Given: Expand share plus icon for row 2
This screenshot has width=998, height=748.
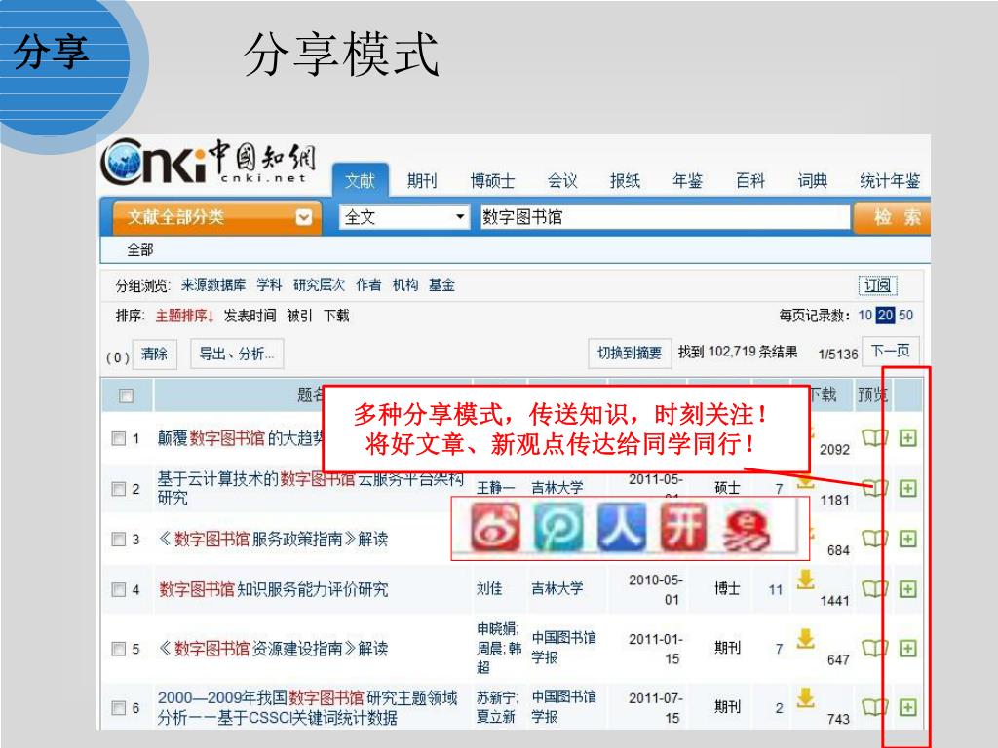Looking at the screenshot, I should click(907, 488).
